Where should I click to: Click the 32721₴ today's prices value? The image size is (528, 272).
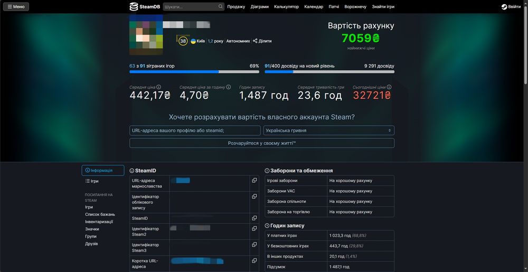pos(372,96)
